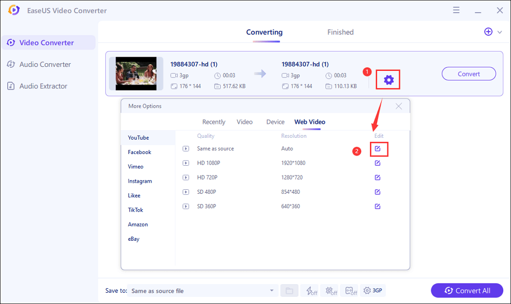Click the Edit icon for HD 1080P preset

tap(377, 163)
